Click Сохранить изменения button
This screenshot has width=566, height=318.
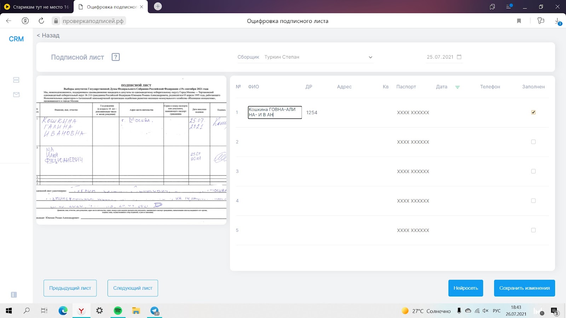tap(524, 288)
